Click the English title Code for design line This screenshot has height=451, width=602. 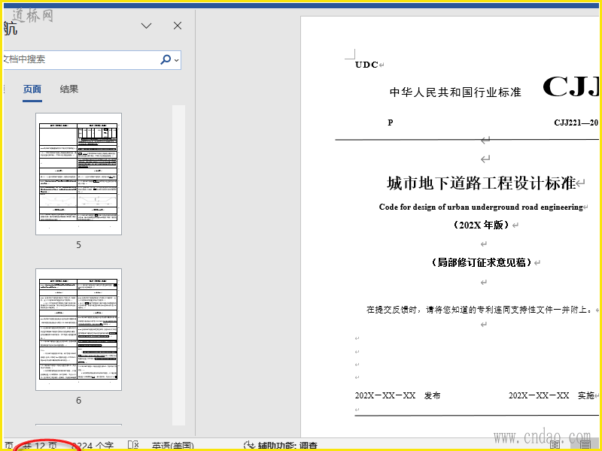pyautogui.click(x=481, y=207)
